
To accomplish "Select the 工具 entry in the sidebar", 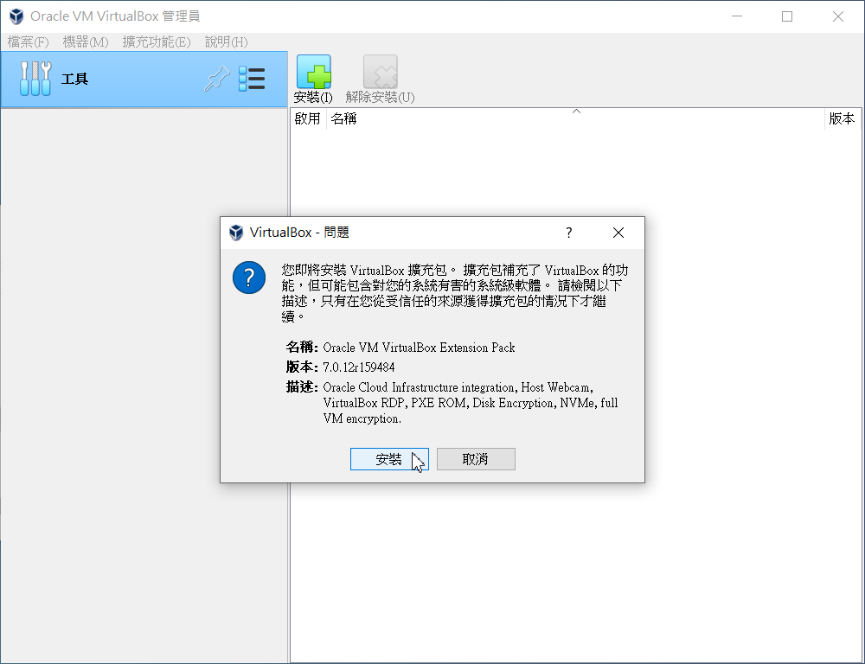I will [76, 78].
